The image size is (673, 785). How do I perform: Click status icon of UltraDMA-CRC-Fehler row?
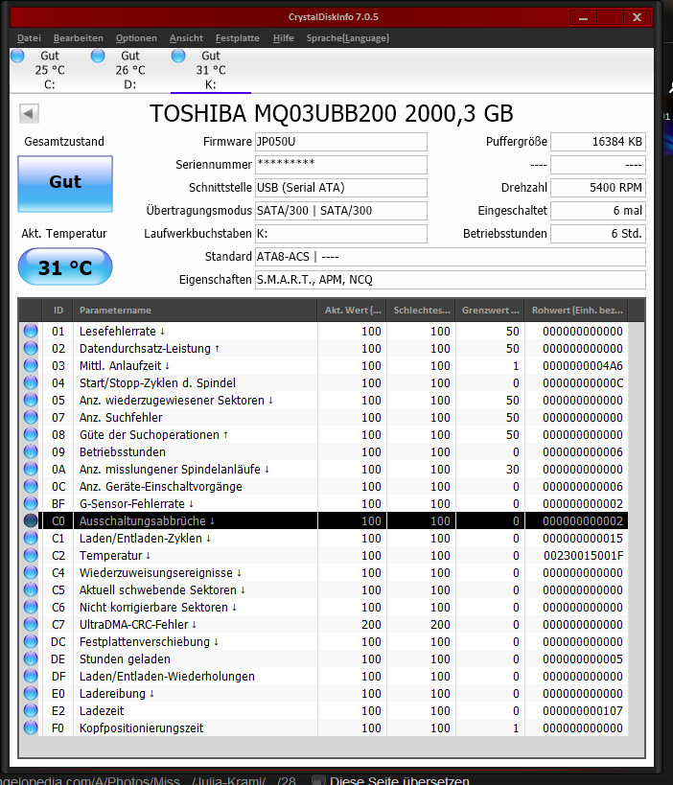point(31,625)
